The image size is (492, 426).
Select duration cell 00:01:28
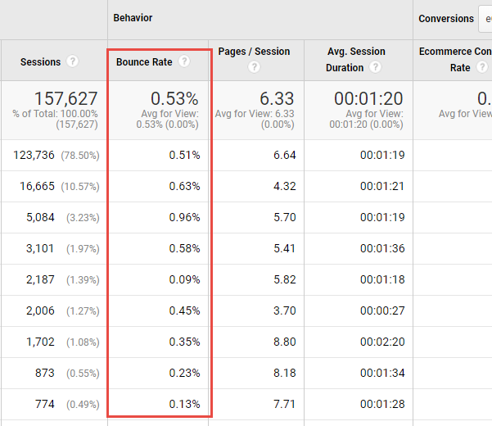[382, 404]
